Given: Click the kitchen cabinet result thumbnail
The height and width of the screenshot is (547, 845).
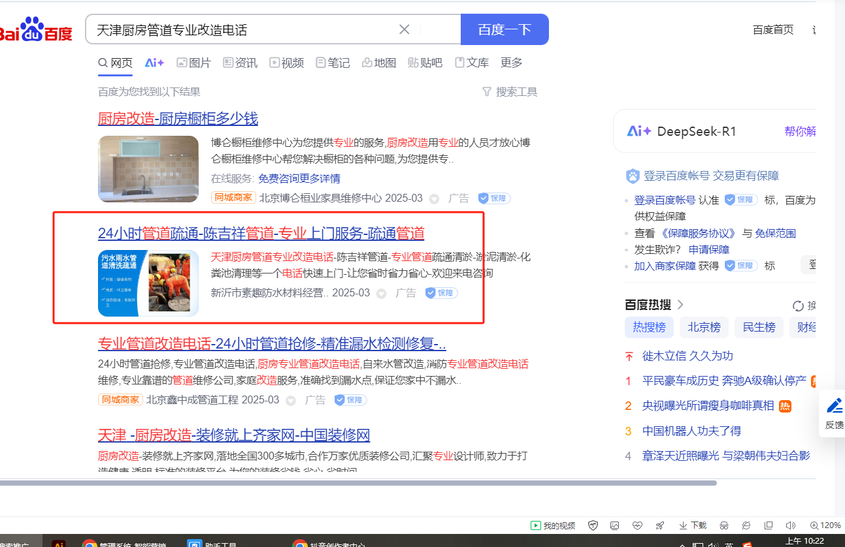Looking at the screenshot, I should 148,169.
